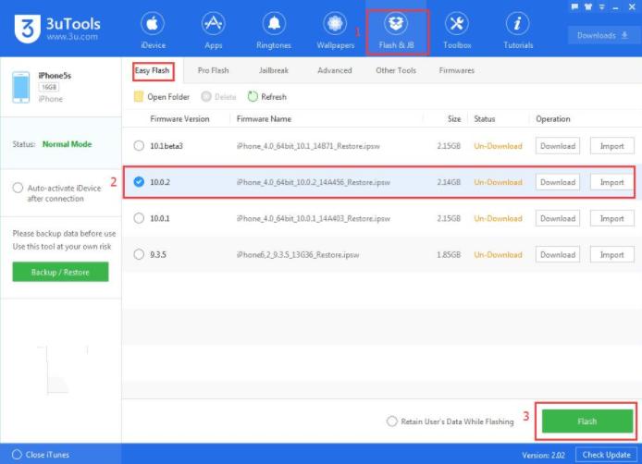642x464 pixels.
Task: Click the 1.85GB size cell
Action: pyautogui.click(x=449, y=254)
